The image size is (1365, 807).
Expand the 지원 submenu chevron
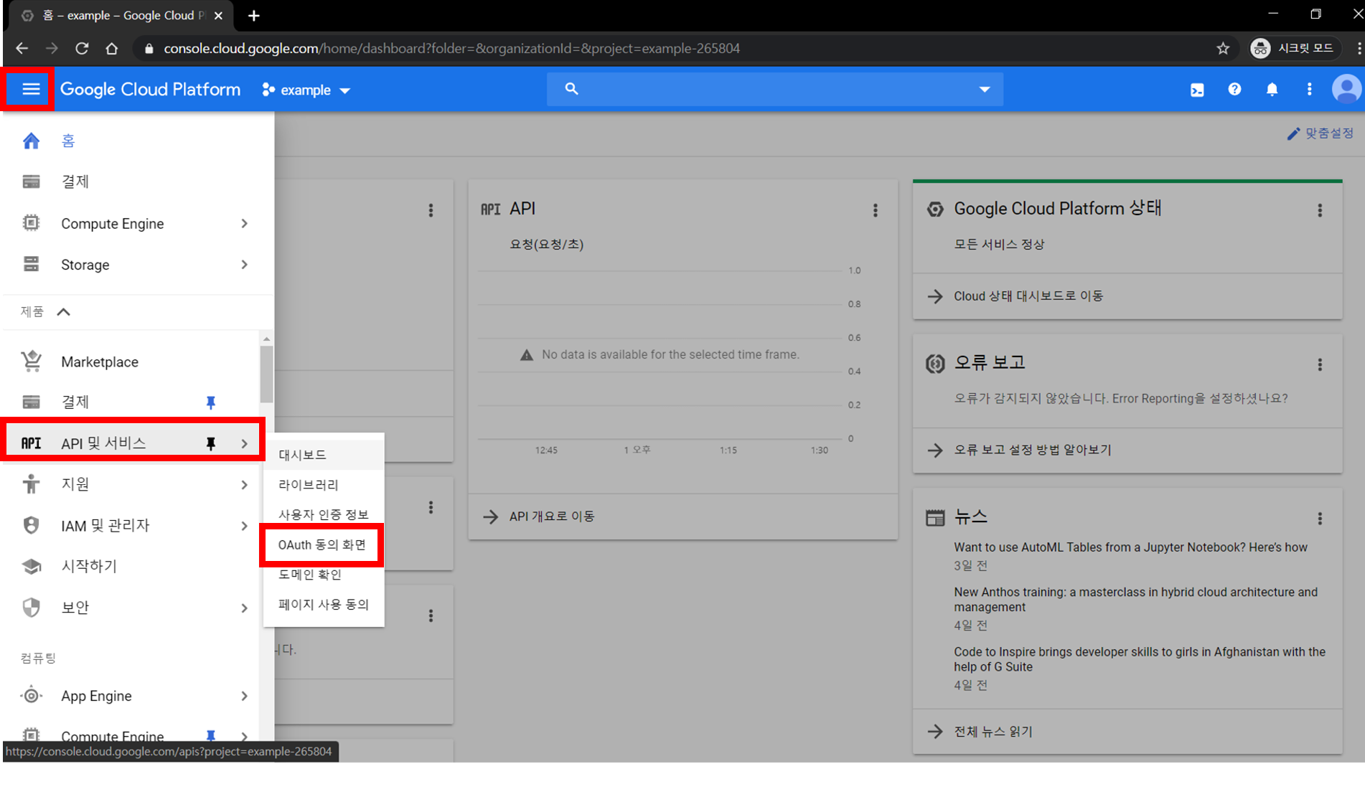tap(244, 485)
